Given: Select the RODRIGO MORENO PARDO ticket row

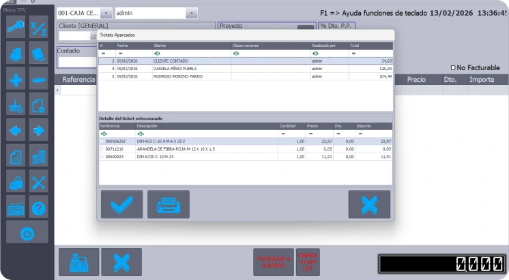Looking at the screenshot, I should (246, 76).
